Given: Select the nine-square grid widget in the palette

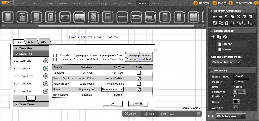Looking at the screenshot, I should (193, 17).
